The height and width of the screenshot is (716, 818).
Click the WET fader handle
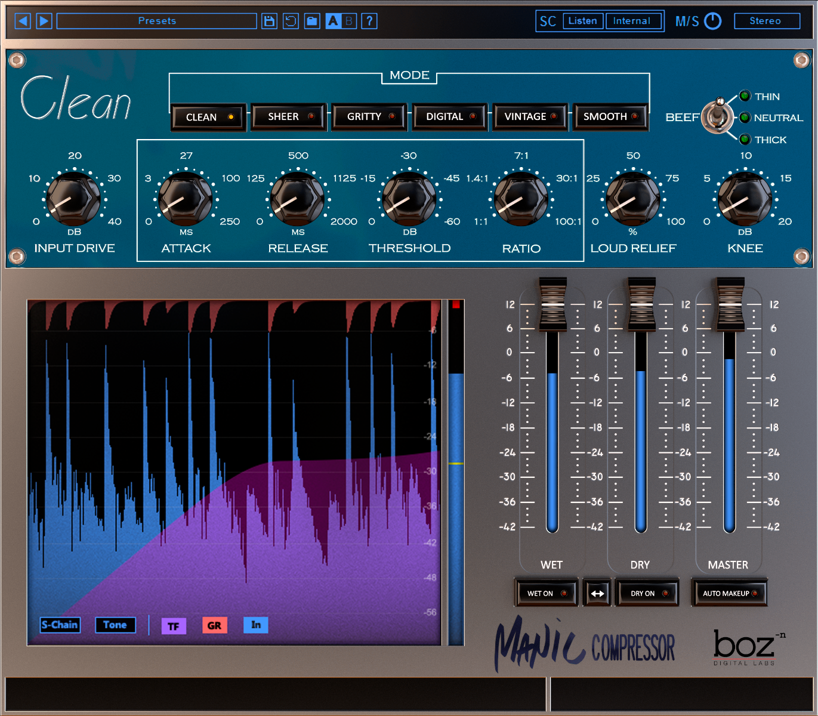click(x=552, y=304)
